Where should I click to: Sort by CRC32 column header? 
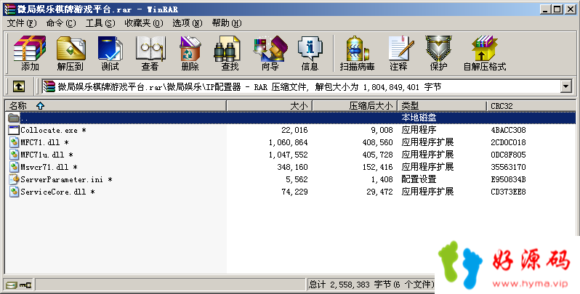coord(531,106)
